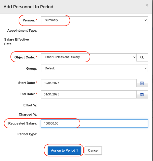
Task: Focus the Start Date field 02/01/2027
Action: click(x=89, y=83)
